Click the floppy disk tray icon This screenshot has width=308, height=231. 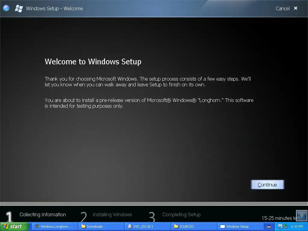(x=280, y=226)
